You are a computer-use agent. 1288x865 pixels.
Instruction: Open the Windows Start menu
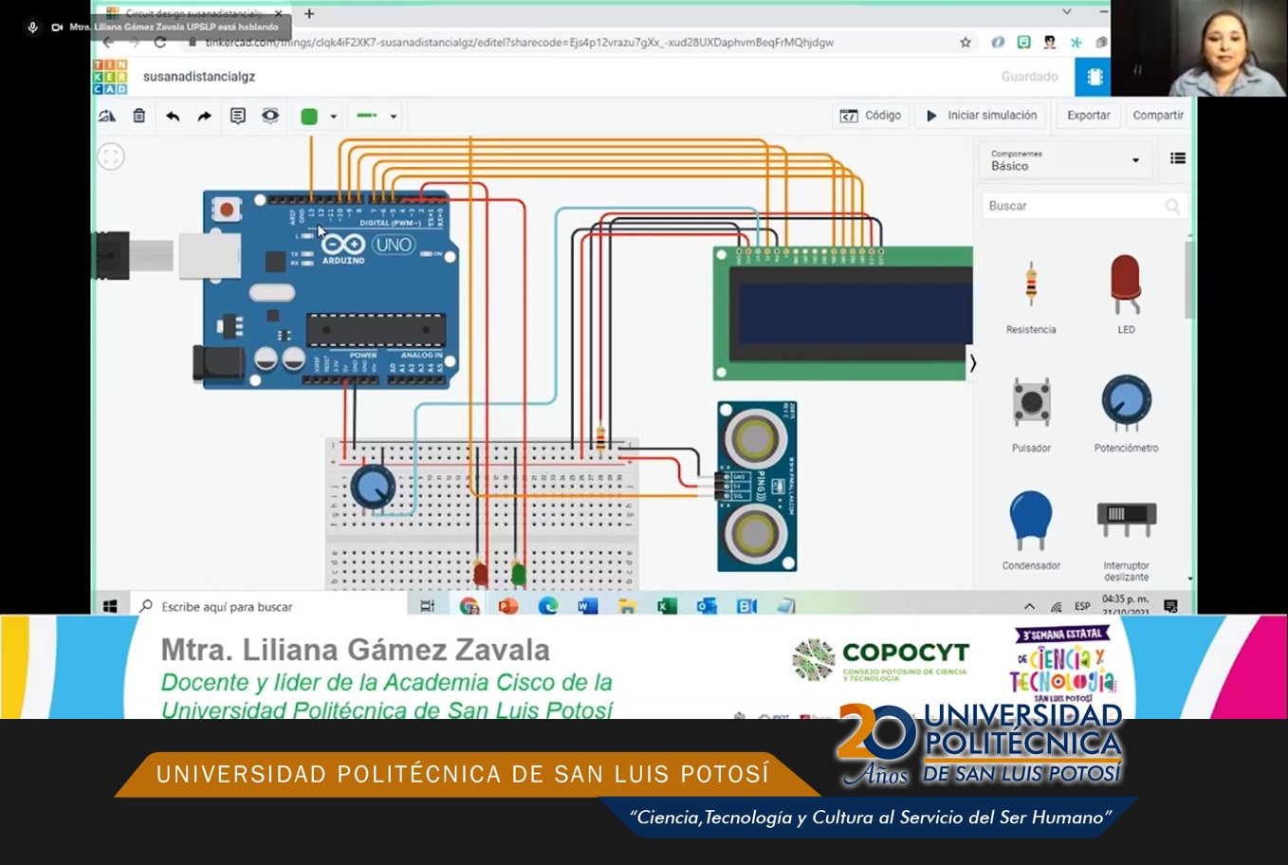[110, 606]
